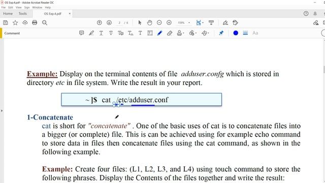Print the document
This screenshot has height=183, width=325.
[35, 22]
